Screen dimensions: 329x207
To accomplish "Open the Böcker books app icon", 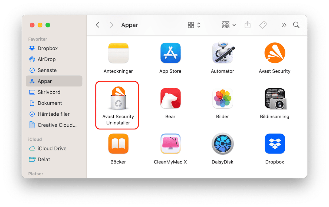I will click(118, 144).
